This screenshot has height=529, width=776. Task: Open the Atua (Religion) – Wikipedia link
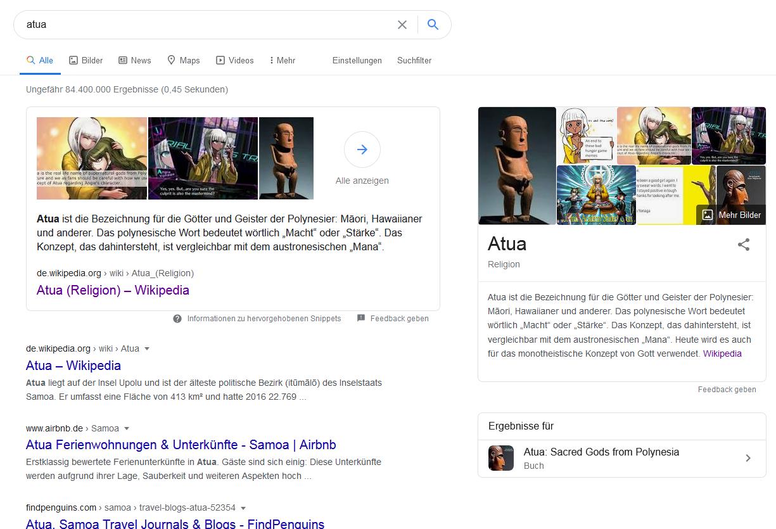coord(113,290)
